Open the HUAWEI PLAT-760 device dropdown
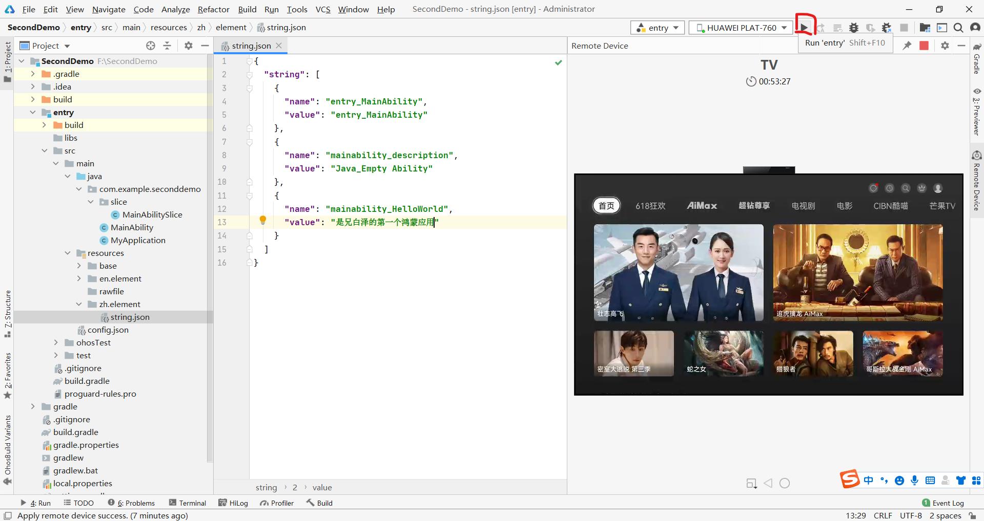 click(x=742, y=28)
